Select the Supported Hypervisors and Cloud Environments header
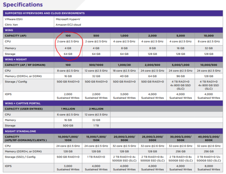The image size is (226, 174). point(113,13)
